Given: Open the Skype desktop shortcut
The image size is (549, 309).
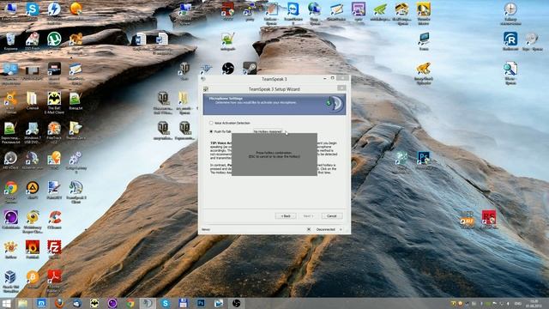Looking at the screenshot, I should [33, 10].
